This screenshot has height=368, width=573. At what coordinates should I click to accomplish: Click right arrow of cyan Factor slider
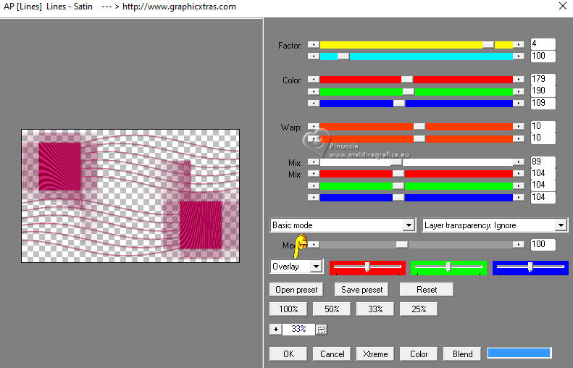[x=519, y=57]
